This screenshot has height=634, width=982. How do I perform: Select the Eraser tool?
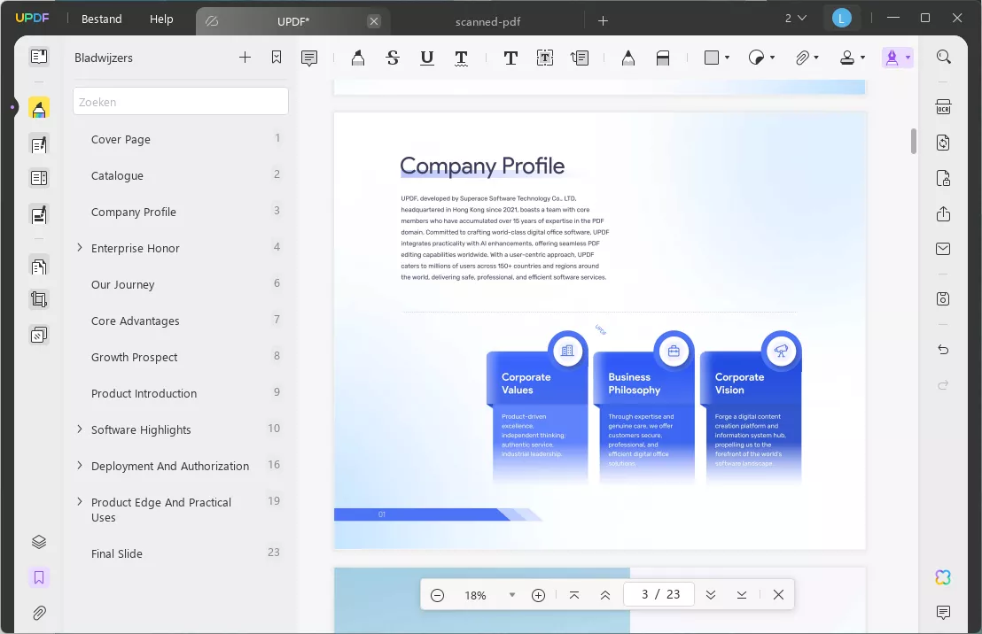pyautogui.click(x=663, y=58)
